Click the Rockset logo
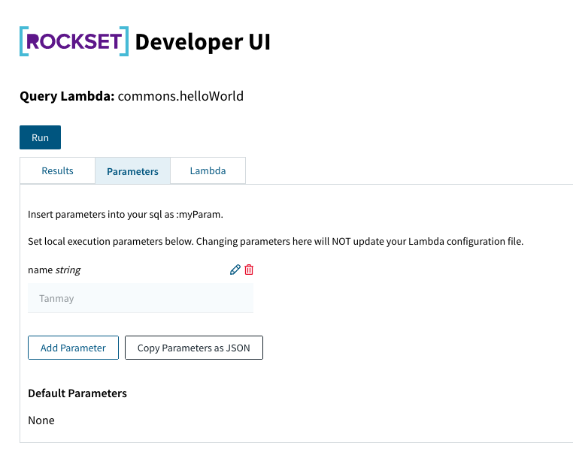 coord(74,41)
